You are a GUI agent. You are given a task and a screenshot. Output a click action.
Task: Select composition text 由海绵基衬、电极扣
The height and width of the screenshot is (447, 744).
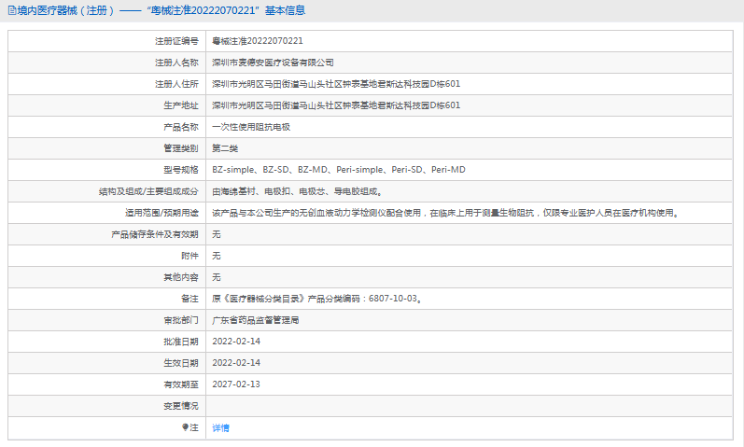(297, 191)
